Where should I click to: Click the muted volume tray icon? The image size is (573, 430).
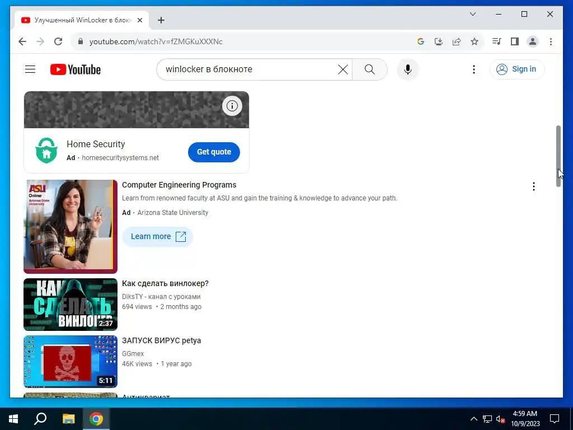pos(501,419)
